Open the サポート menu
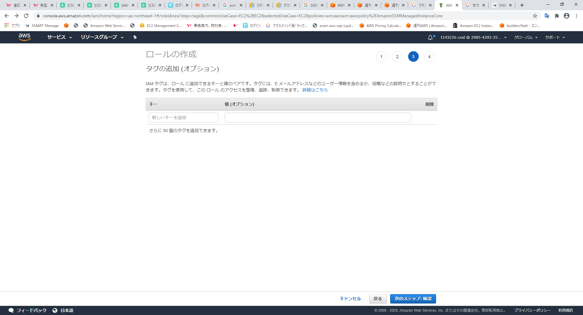Image resolution: width=583 pixels, height=315 pixels. click(555, 38)
